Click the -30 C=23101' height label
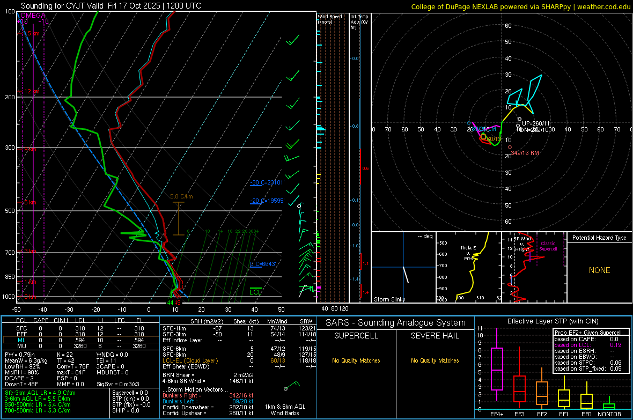This screenshot has height=420, width=633. [x=267, y=182]
